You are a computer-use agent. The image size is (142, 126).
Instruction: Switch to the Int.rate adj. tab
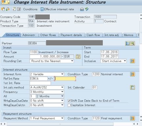tap(111, 35)
